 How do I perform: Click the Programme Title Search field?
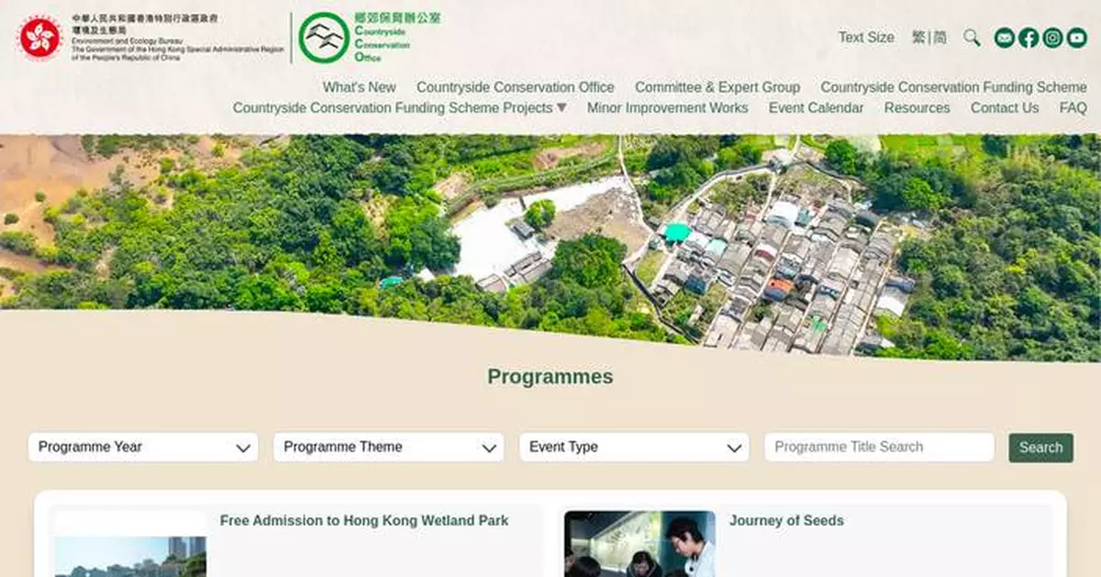tap(878, 447)
